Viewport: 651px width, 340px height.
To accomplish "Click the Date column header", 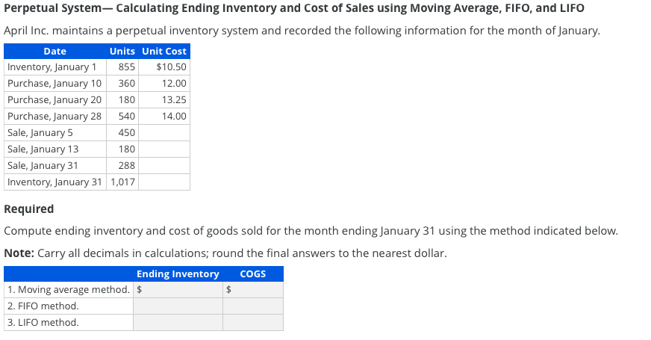I will (x=55, y=51).
